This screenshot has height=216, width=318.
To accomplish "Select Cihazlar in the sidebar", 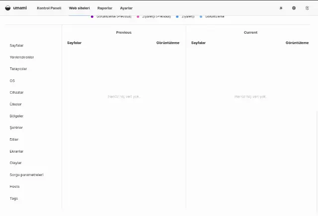I will [16, 93].
